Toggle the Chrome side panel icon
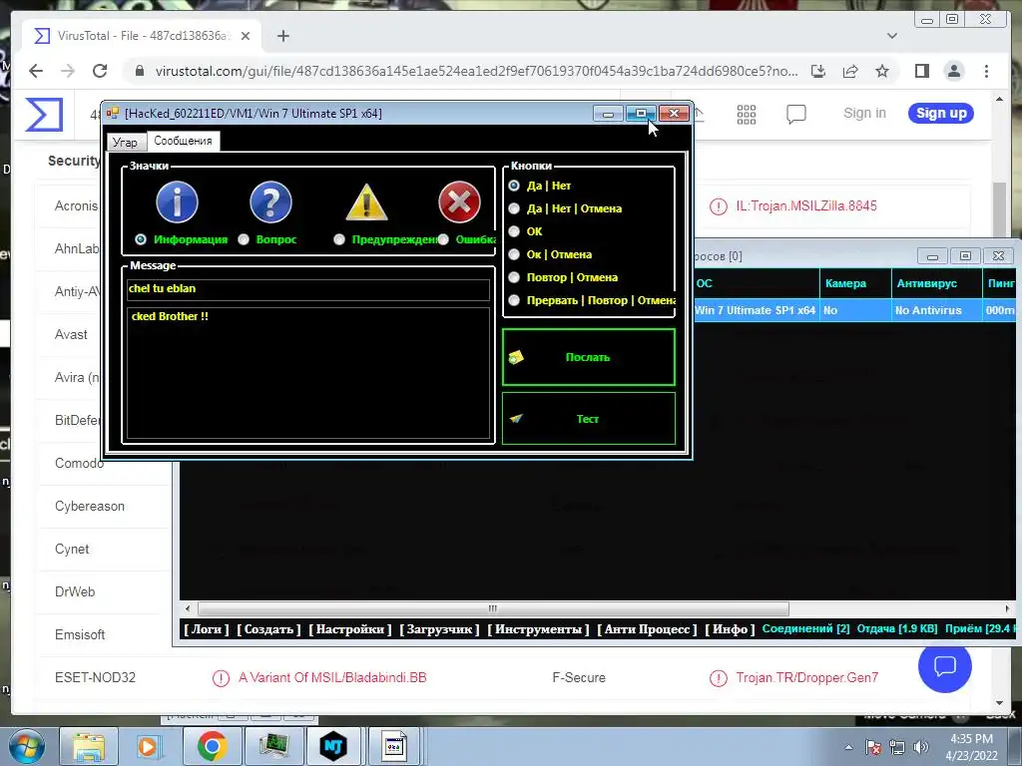The image size is (1022, 766). click(x=921, y=71)
